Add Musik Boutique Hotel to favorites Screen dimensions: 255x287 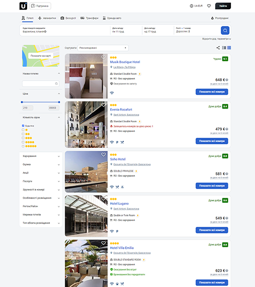(x=104, y=57)
